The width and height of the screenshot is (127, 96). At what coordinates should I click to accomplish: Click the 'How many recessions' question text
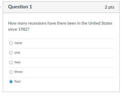pyautogui.click(x=27, y=23)
